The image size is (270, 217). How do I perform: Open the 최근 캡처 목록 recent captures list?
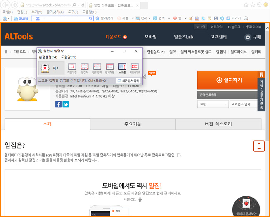pos(128,80)
